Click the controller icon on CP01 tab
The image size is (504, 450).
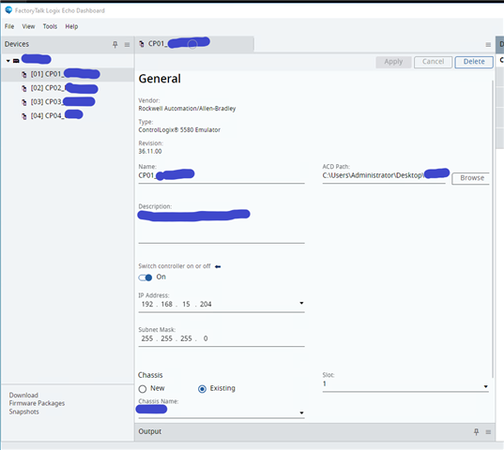click(142, 44)
